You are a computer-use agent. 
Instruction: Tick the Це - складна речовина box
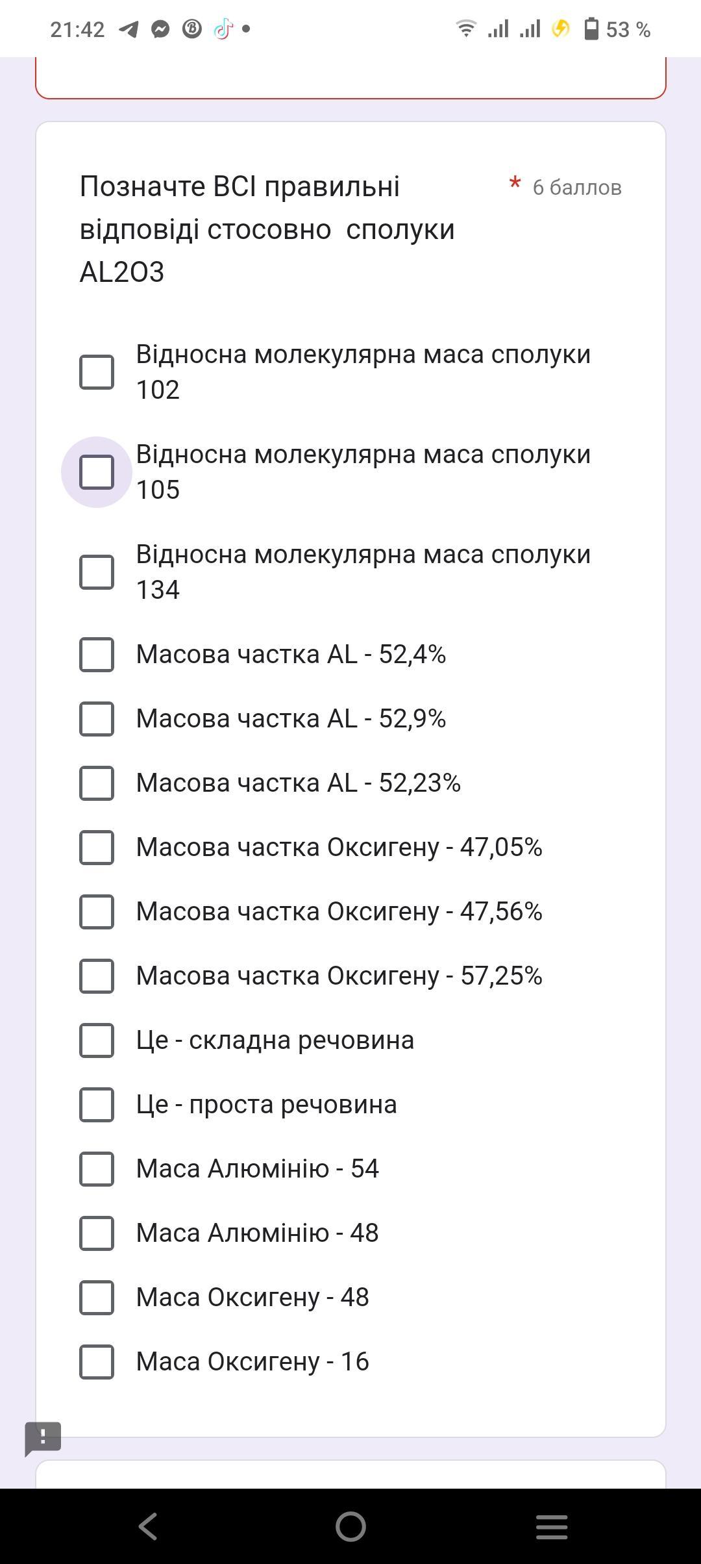pos(97,1041)
